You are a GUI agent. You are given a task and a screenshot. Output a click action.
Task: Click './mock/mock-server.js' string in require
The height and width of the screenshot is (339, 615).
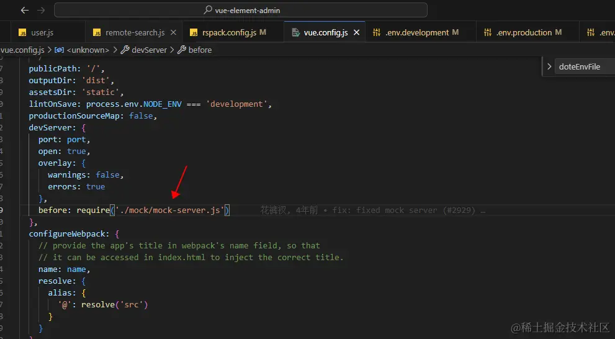(169, 210)
